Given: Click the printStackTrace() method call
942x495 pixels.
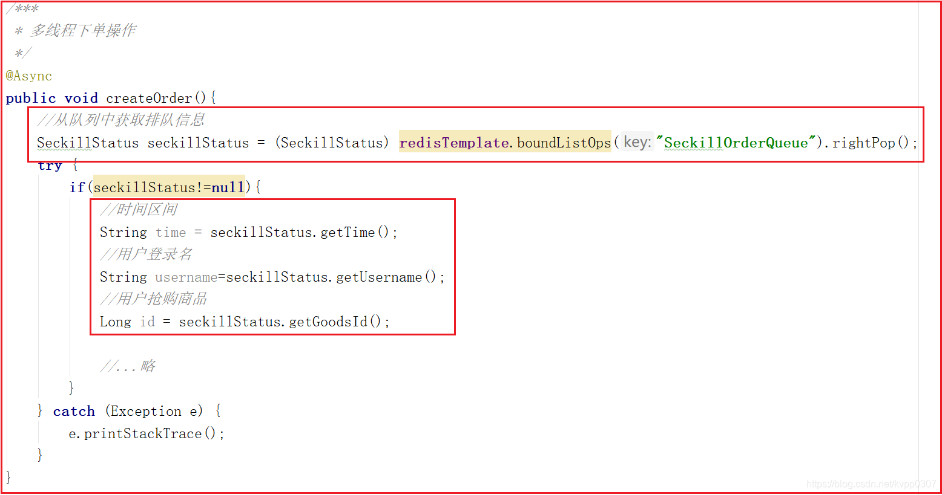Looking at the screenshot, I should pyautogui.click(x=150, y=433).
